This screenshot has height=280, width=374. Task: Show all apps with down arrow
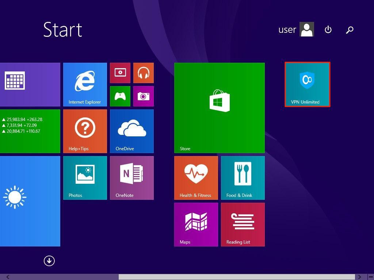click(49, 261)
